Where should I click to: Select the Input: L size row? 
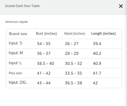pos(64,63)
